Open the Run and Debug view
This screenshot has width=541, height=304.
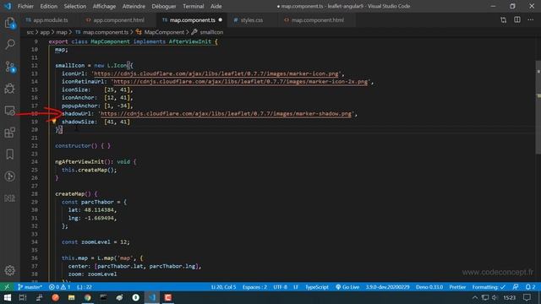click(x=9, y=89)
